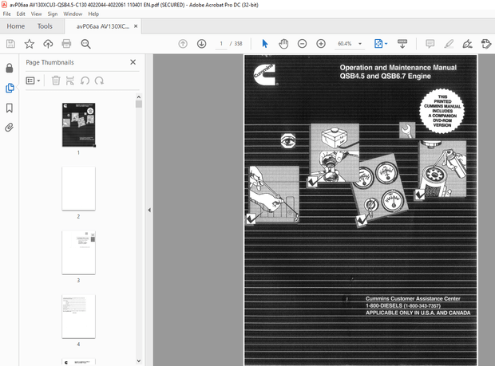Click the upload to cloud icon

(x=48, y=44)
